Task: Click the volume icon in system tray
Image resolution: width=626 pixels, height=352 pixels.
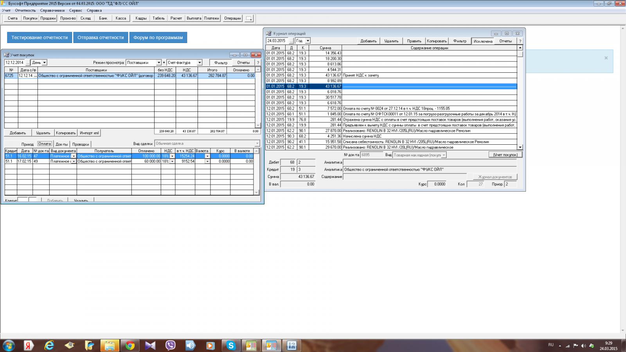Action: click(583, 346)
